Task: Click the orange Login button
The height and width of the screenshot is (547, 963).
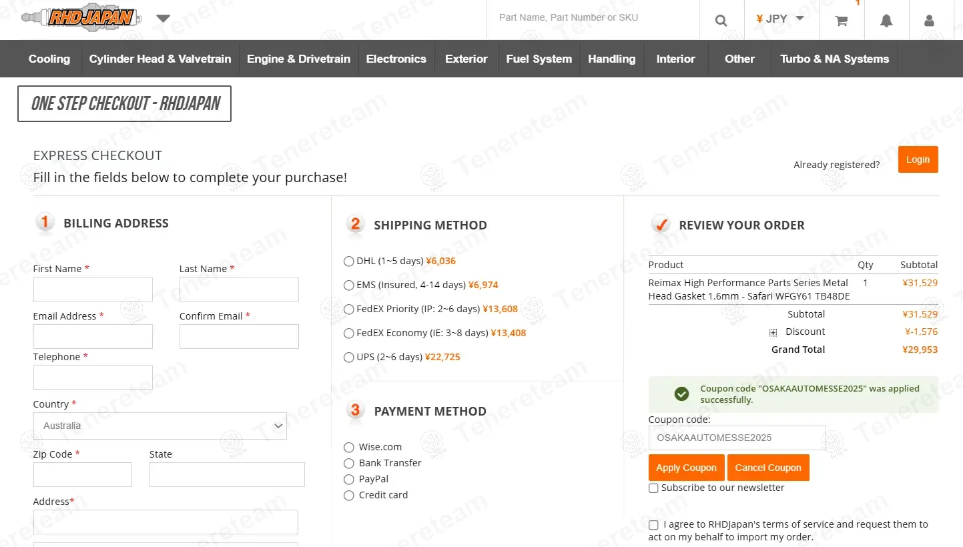Action: coord(918,159)
